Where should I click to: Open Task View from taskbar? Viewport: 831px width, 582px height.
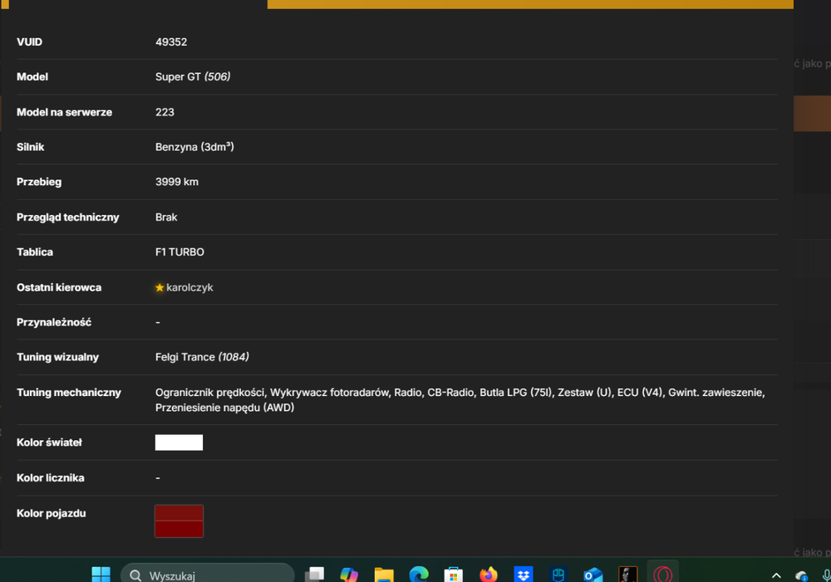[x=315, y=575]
